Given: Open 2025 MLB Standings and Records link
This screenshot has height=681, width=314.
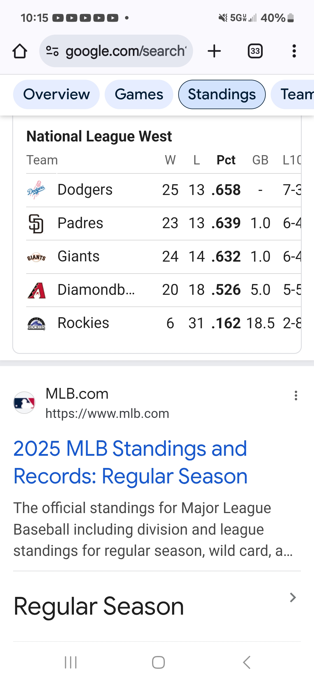Looking at the screenshot, I should tap(130, 462).
